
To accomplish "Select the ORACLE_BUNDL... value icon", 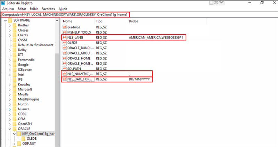I will (x=65, y=48).
